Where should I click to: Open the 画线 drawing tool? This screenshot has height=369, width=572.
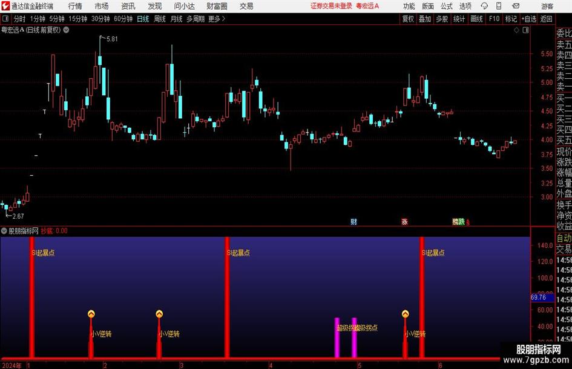[476, 19]
